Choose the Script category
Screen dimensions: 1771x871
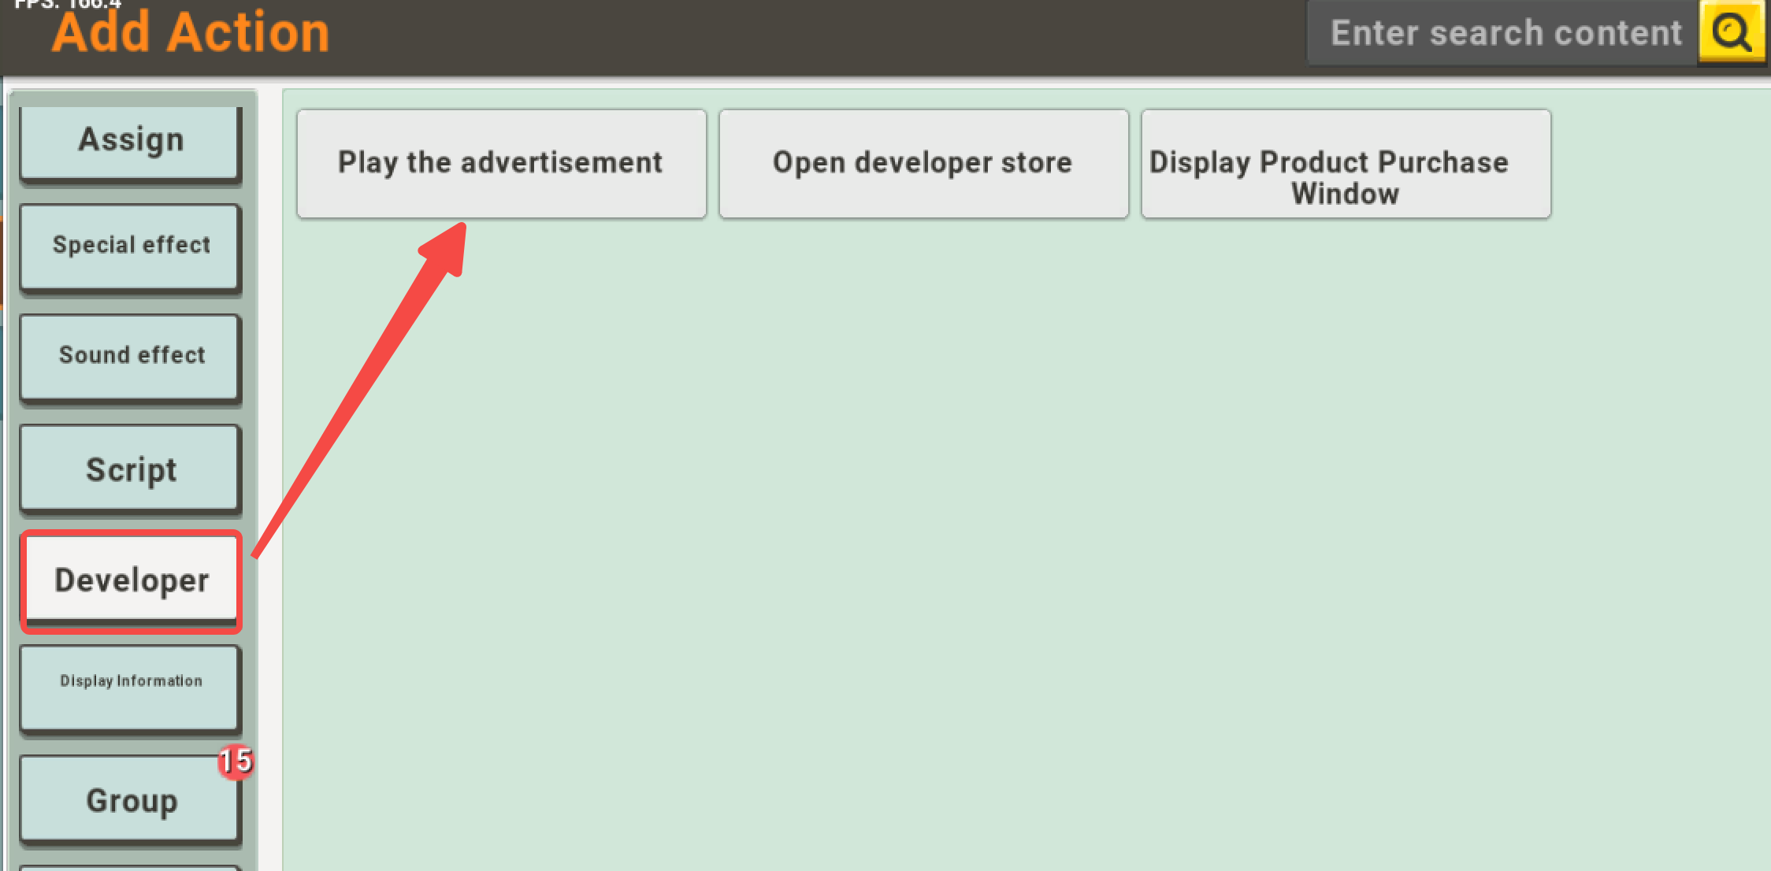131,470
